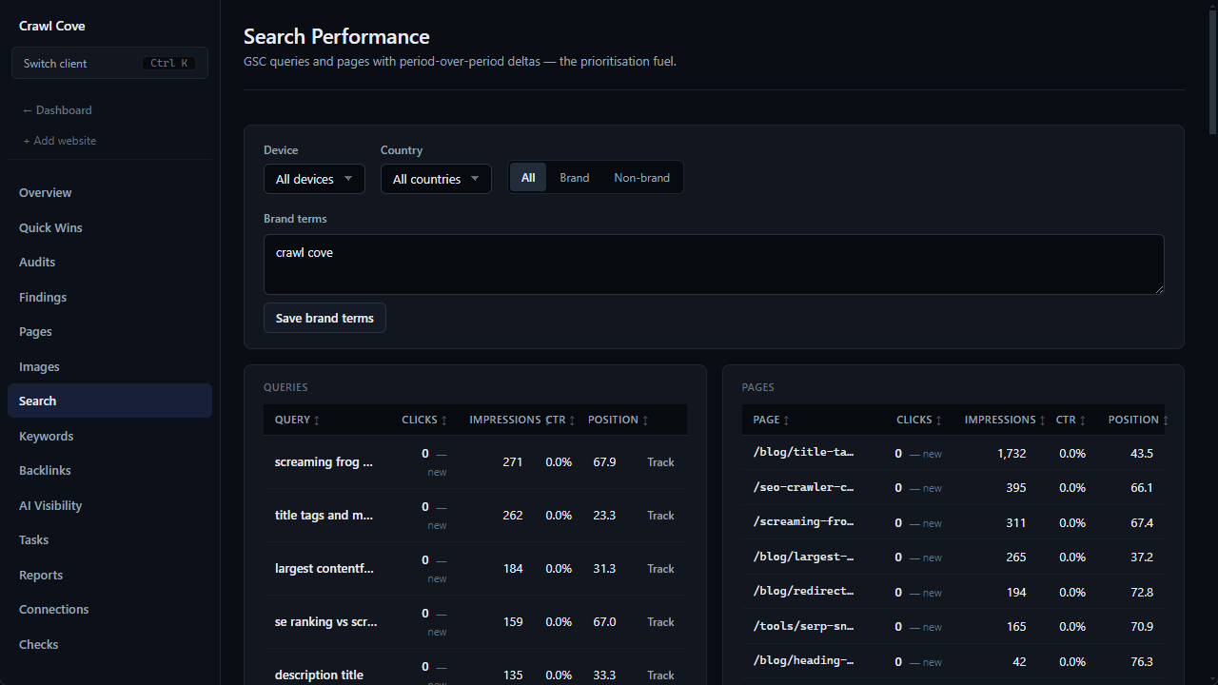This screenshot has height=685, width=1218.
Task: Click page '/blog/title-ta...'
Action: pos(804,453)
